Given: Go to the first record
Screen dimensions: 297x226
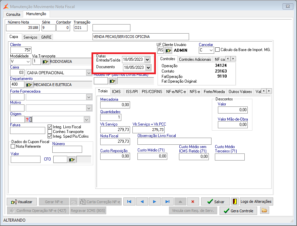Looking at the screenshot, I should pos(129,201).
